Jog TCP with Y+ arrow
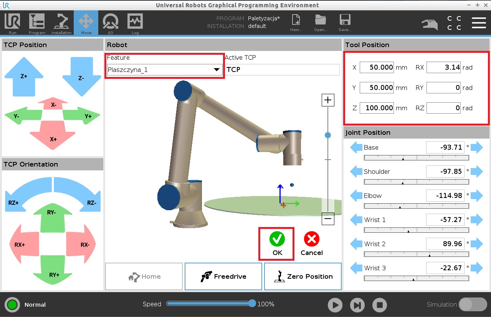This screenshot has width=491, height=317. click(x=81, y=115)
